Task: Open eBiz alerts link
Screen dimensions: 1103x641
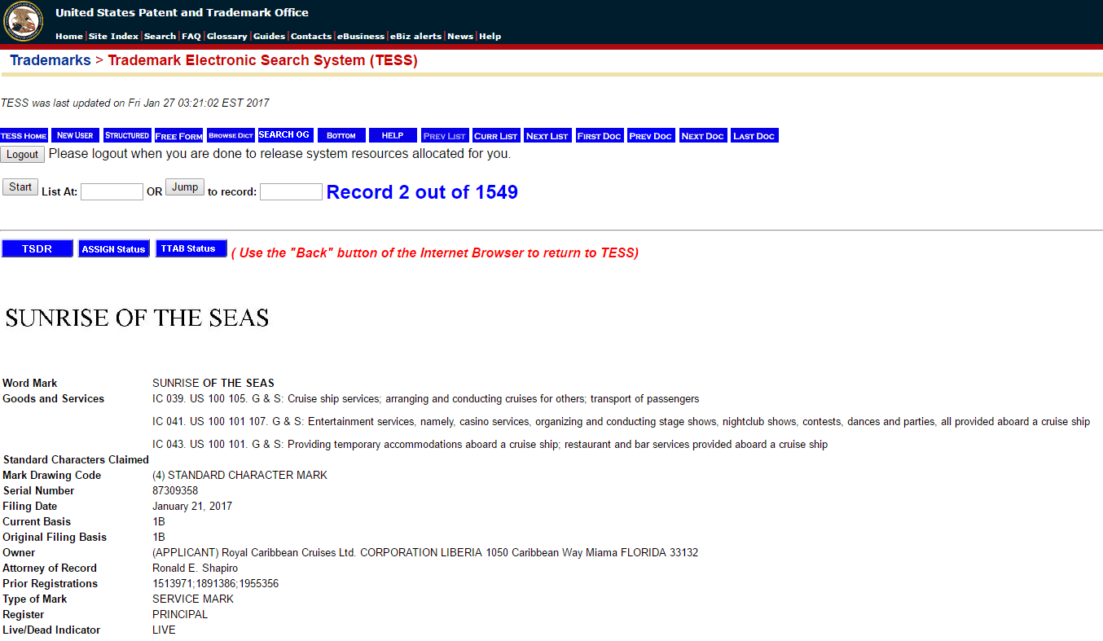Action: coord(415,36)
